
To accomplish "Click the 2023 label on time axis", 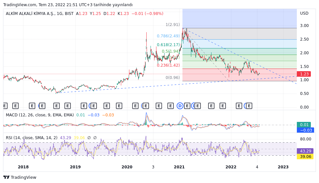I will (x=283, y=167).
